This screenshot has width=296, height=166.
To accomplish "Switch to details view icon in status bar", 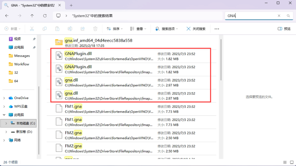I will [x=285, y=162].
